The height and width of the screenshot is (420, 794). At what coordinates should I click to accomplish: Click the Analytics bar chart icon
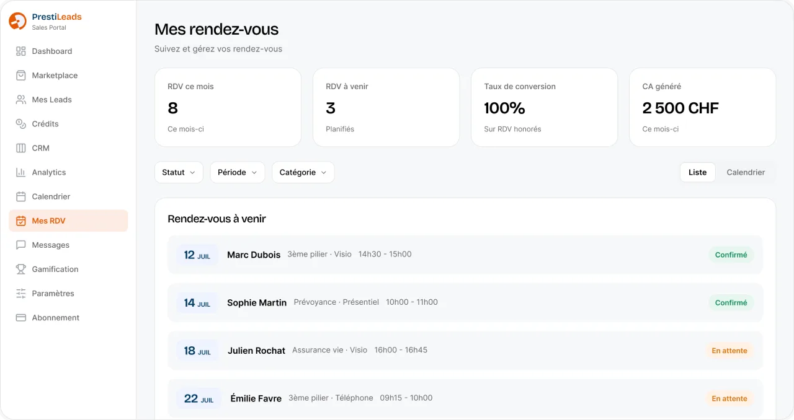point(20,172)
